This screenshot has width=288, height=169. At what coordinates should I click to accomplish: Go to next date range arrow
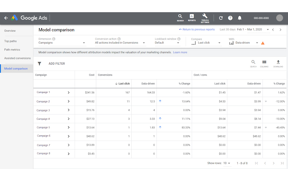click(x=280, y=30)
